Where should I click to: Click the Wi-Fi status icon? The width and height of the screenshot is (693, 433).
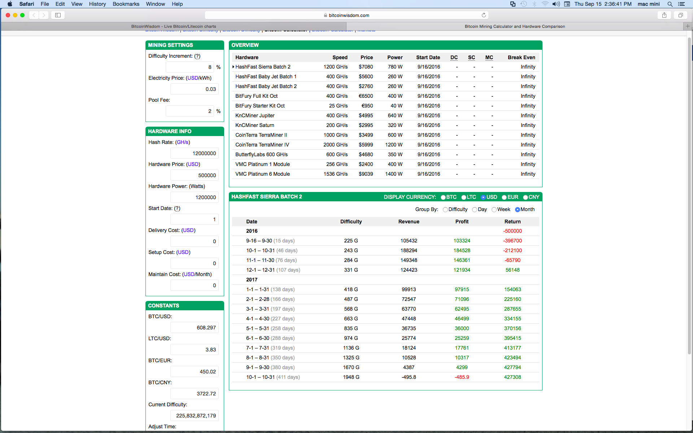tap(545, 4)
